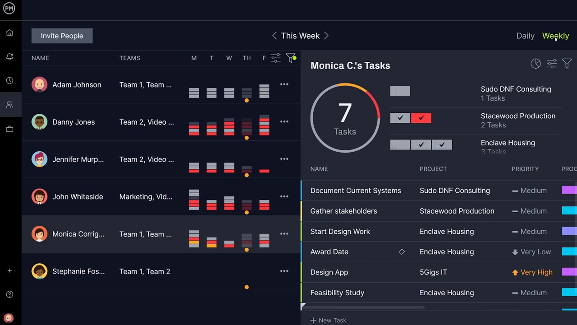The width and height of the screenshot is (577, 325).
Task: Add a New Task at the bottom
Action: pos(328,320)
